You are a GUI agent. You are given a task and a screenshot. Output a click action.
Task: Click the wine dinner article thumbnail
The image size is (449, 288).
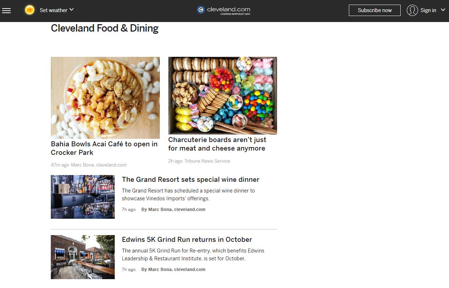pyautogui.click(x=83, y=197)
